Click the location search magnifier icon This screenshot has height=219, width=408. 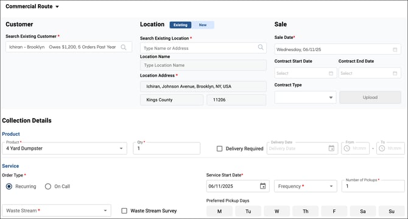click(261, 47)
